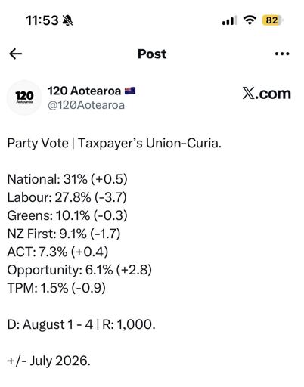The width and height of the screenshot is (304, 387).
Task: Tap the +/- July 2026 footnote text
Action: [49, 361]
